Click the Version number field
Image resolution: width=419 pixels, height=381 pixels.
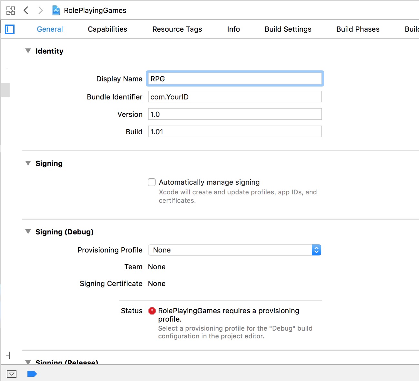pos(235,114)
